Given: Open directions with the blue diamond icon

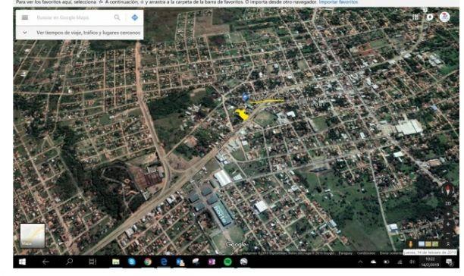Looking at the screenshot, I should pos(135,17).
